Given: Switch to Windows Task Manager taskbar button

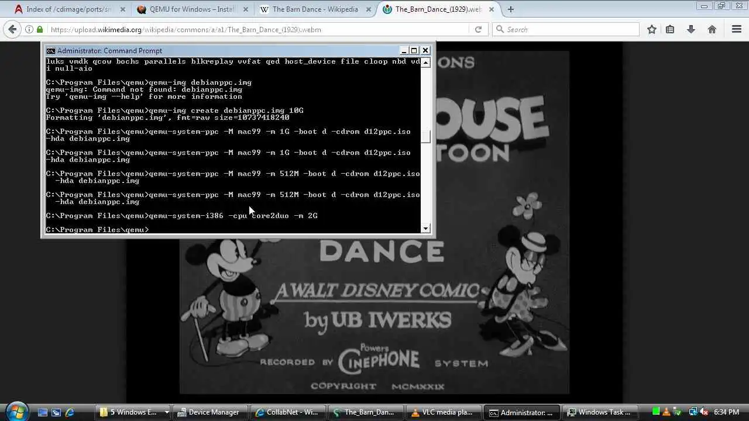Looking at the screenshot, I should point(600,412).
